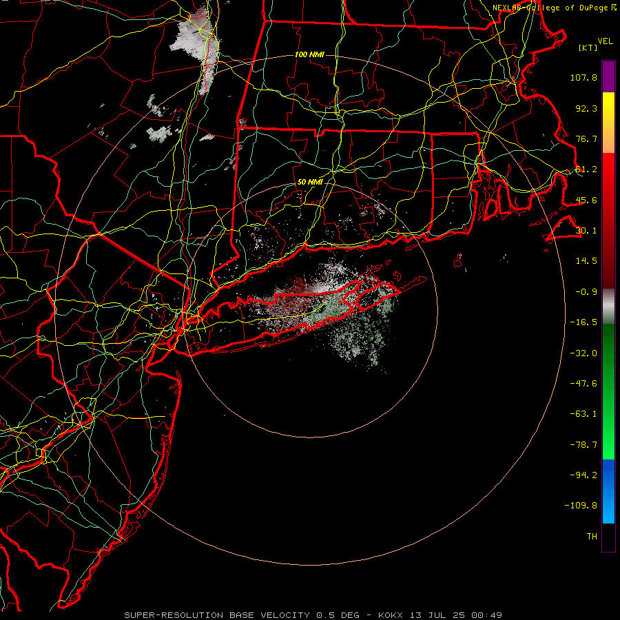
Task: Click the 107.8 velocity scale value
Action: [x=583, y=77]
